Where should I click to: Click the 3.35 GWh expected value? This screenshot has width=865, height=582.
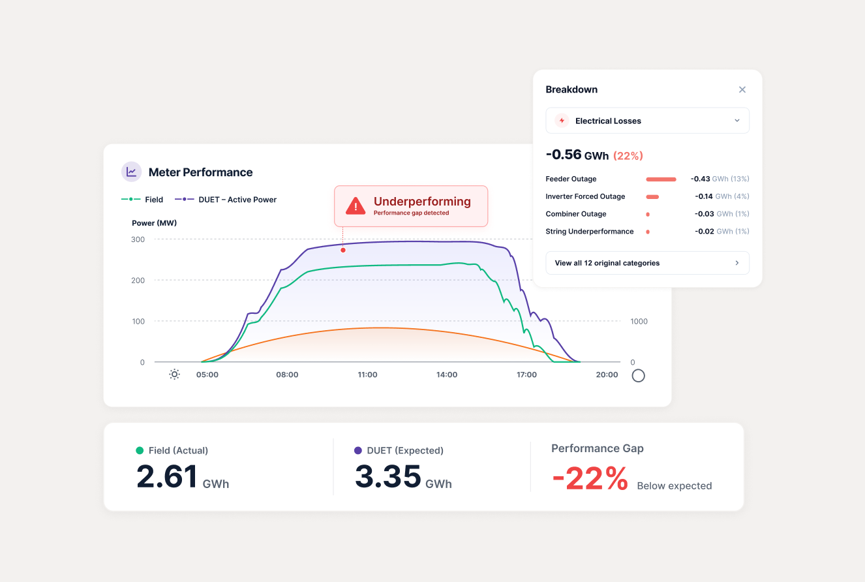pos(403,477)
